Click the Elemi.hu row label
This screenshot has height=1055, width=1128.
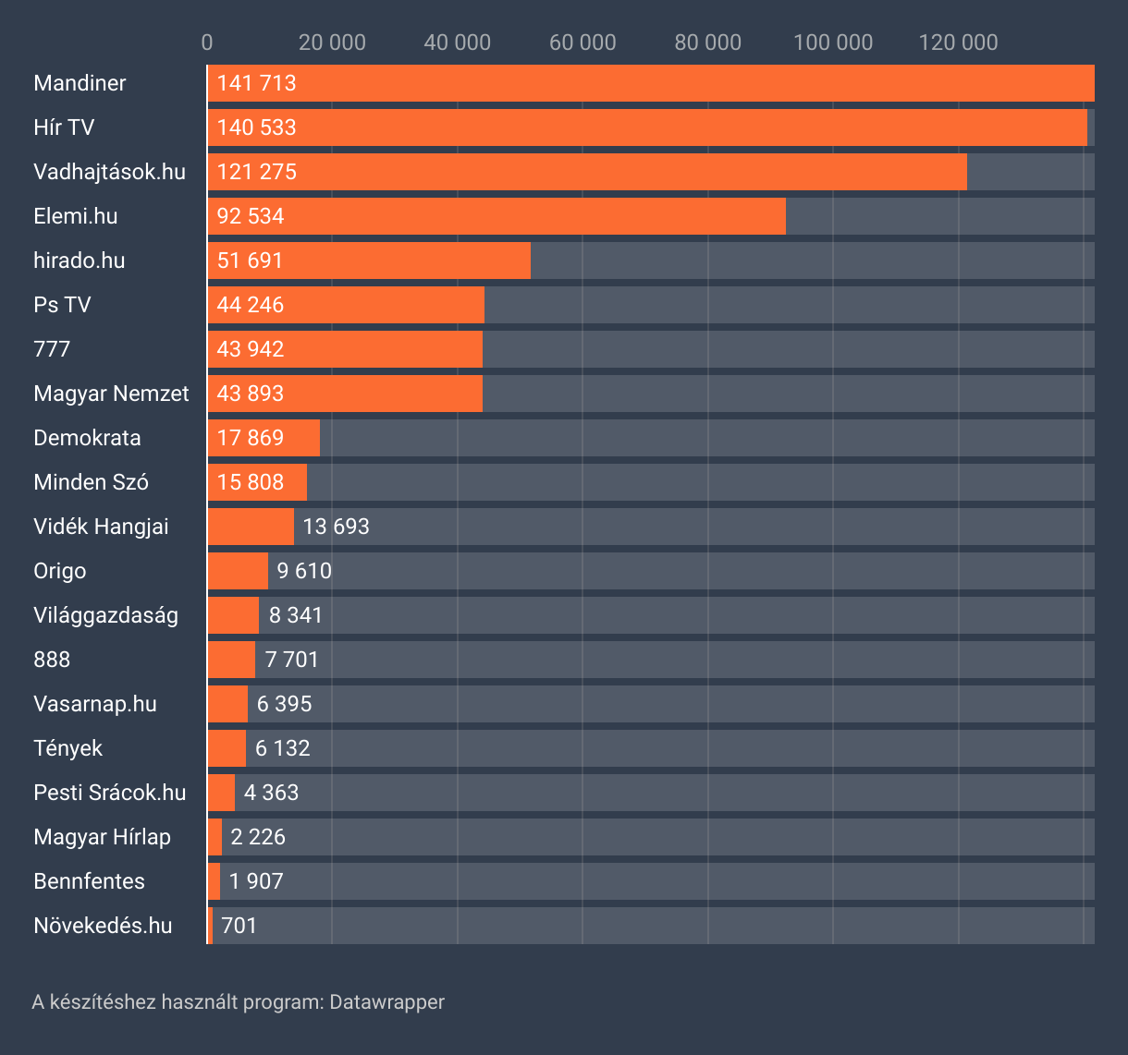click(x=76, y=216)
